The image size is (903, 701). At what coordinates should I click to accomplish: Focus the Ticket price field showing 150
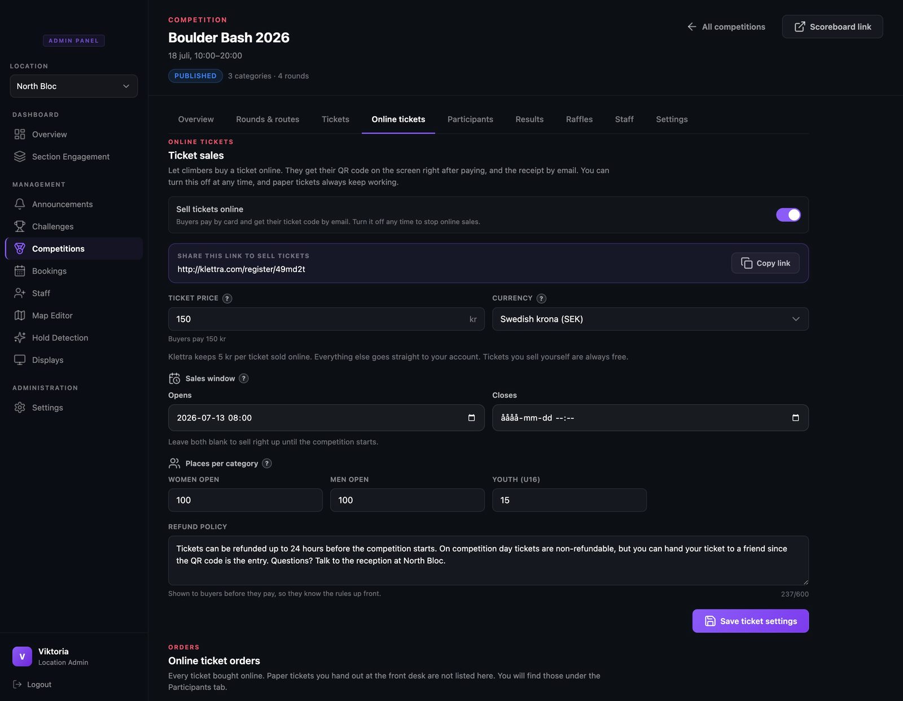tap(326, 319)
